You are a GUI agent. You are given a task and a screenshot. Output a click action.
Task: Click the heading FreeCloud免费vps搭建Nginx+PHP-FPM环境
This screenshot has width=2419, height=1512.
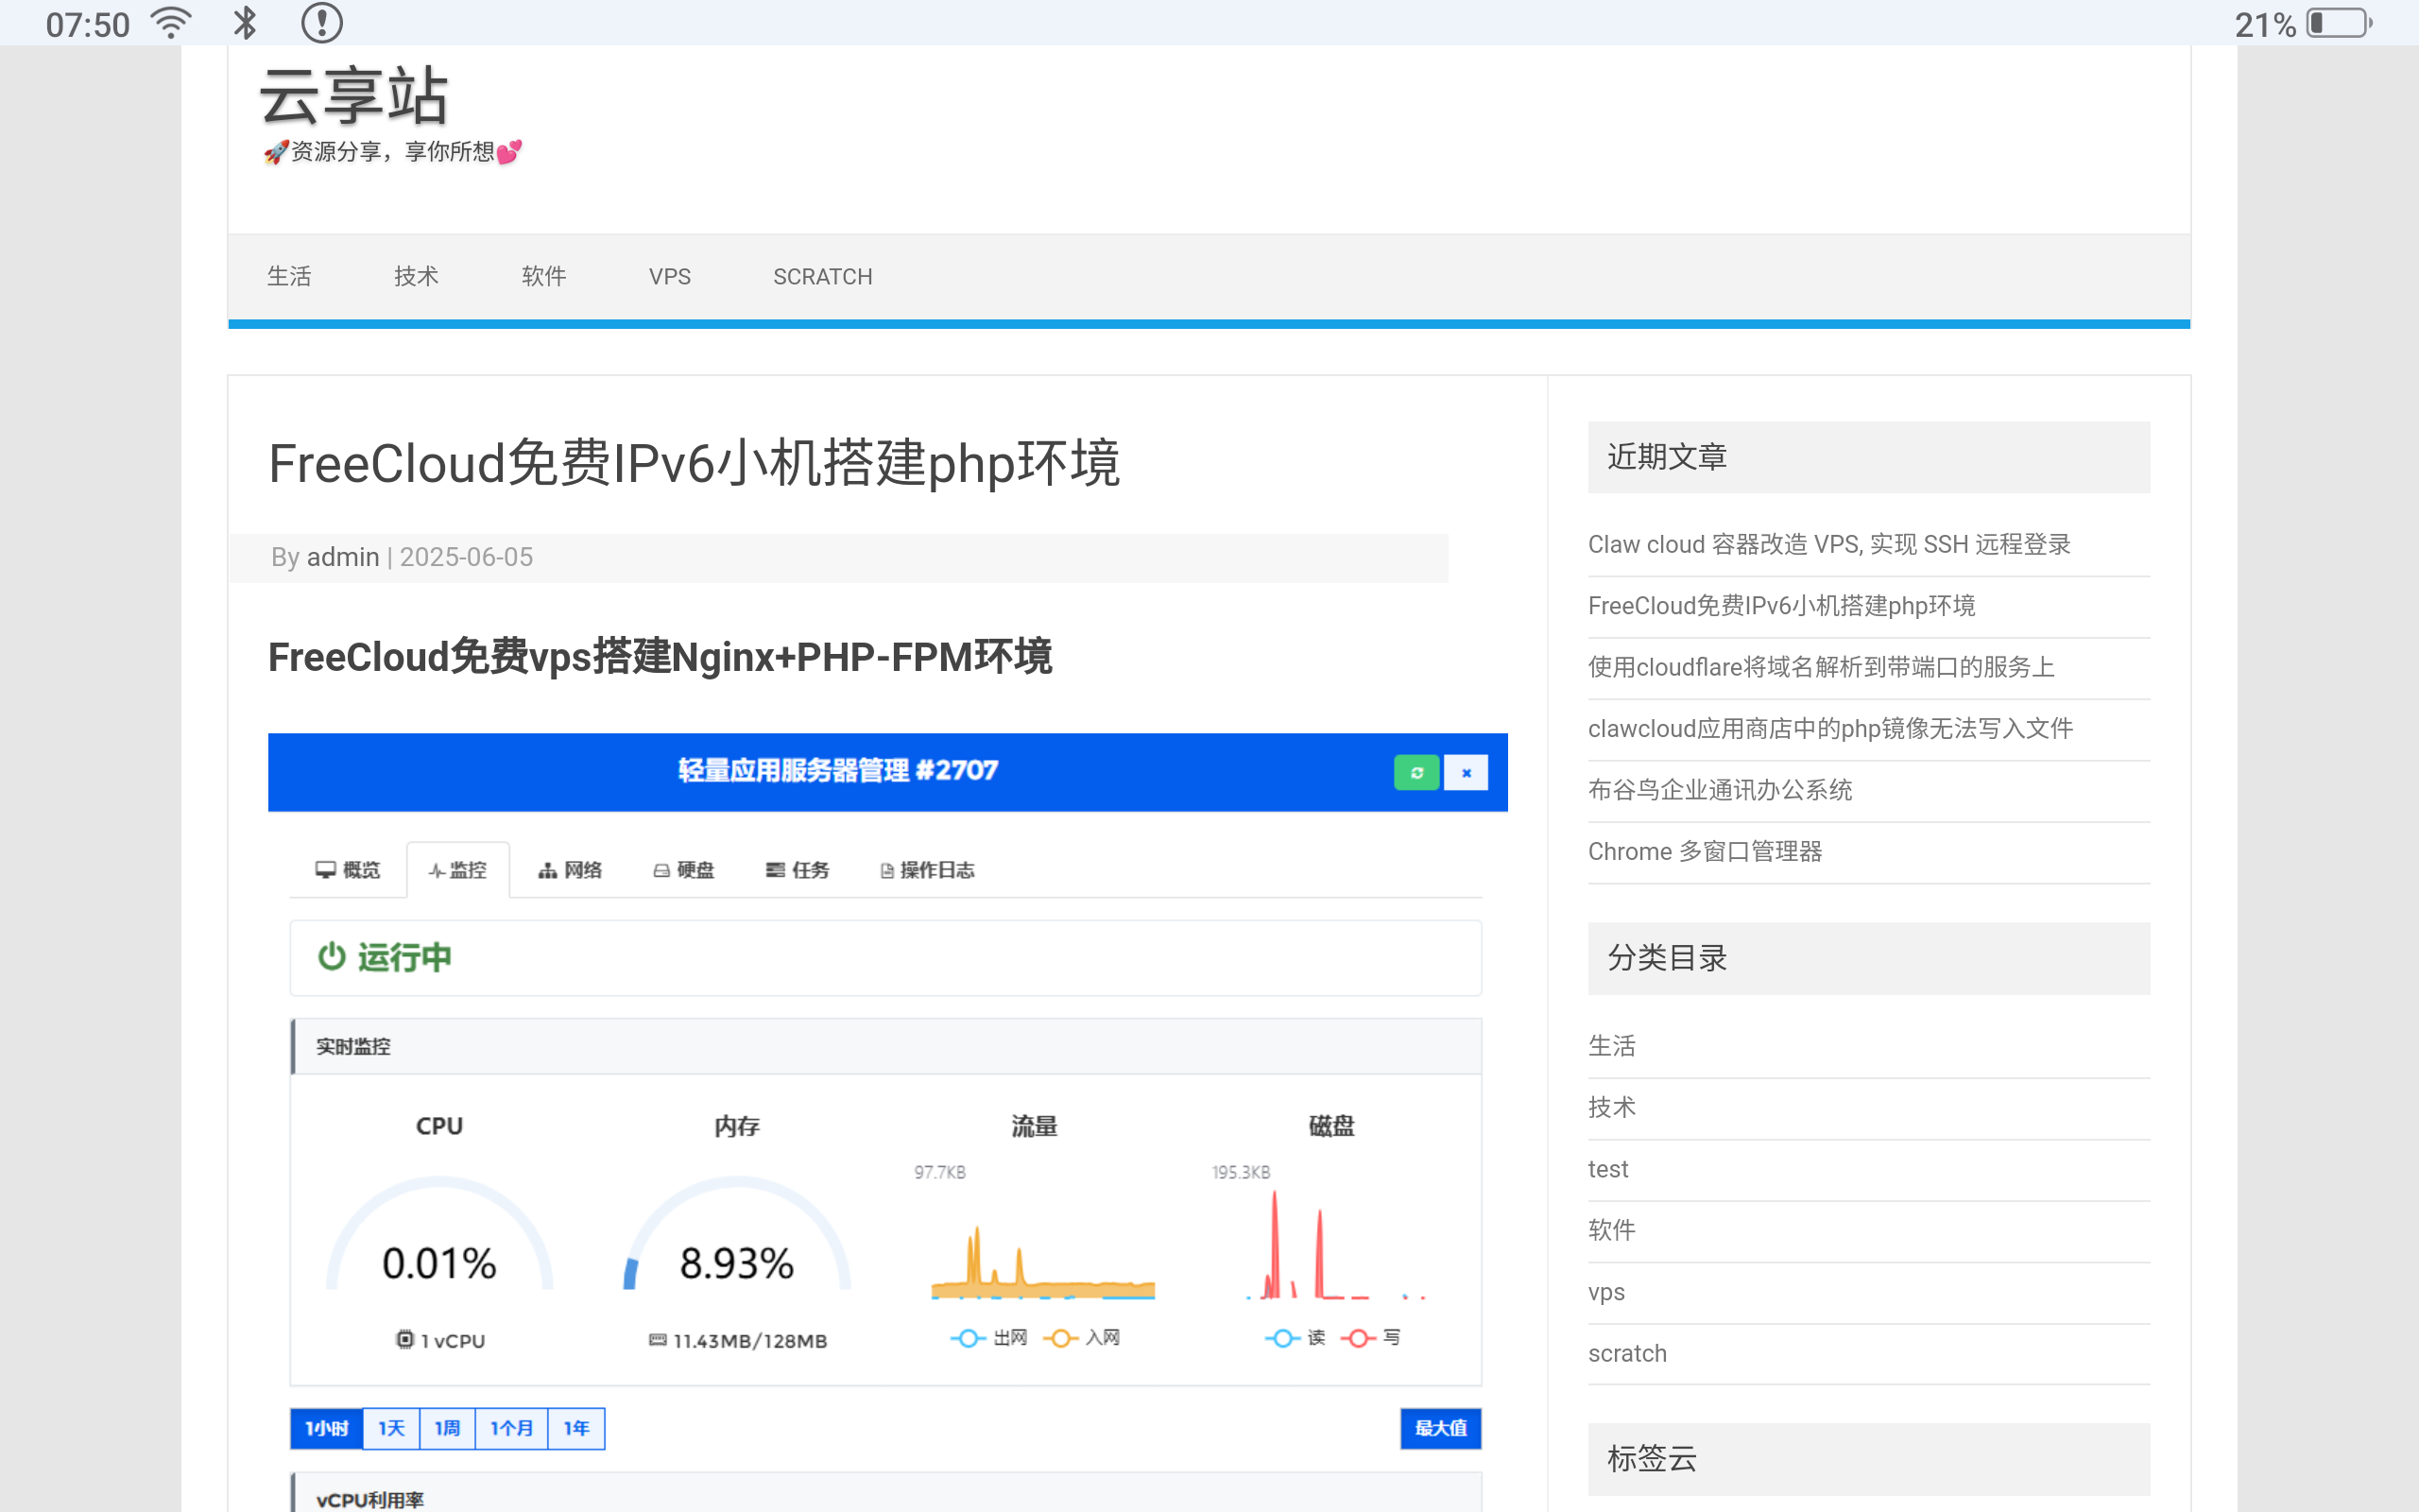click(x=660, y=657)
